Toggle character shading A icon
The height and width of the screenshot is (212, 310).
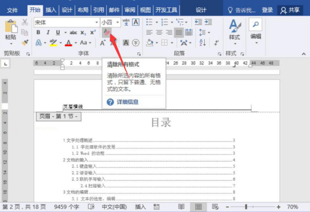[x=126, y=43]
